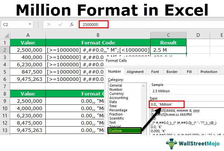Select Time category in list

113,106
